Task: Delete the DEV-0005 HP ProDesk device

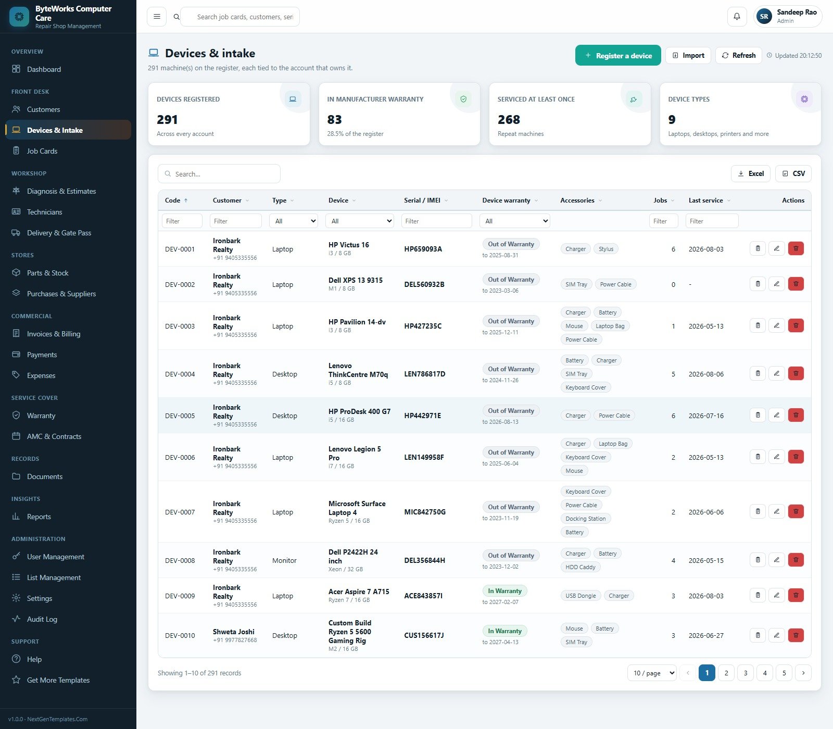Action: [x=796, y=416]
